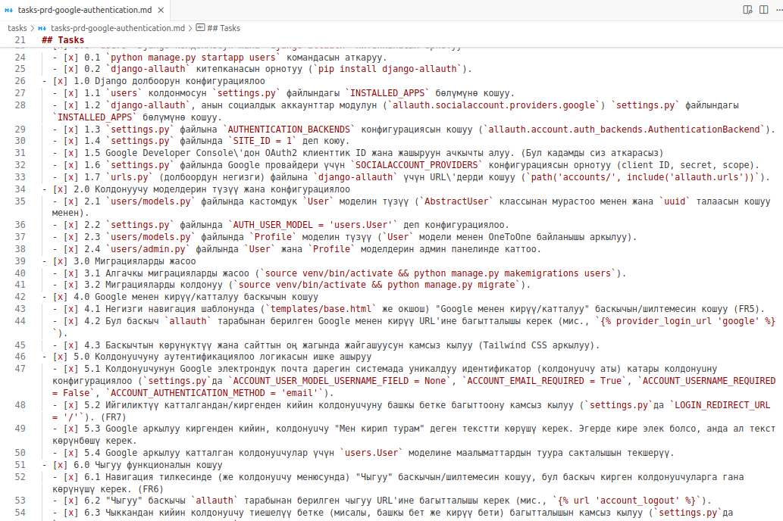Click heading "4.0 Google менен кирүү/катталуу баскычын кошуу"
This screenshot has width=783, height=521.
click(x=196, y=297)
